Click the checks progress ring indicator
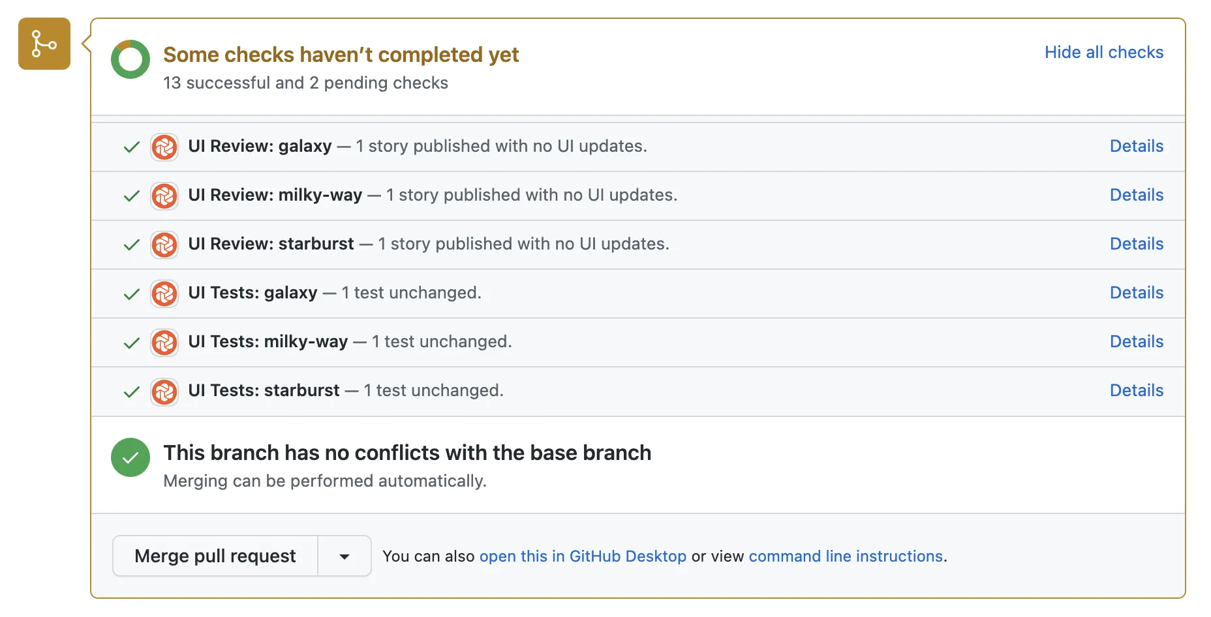 (x=130, y=59)
